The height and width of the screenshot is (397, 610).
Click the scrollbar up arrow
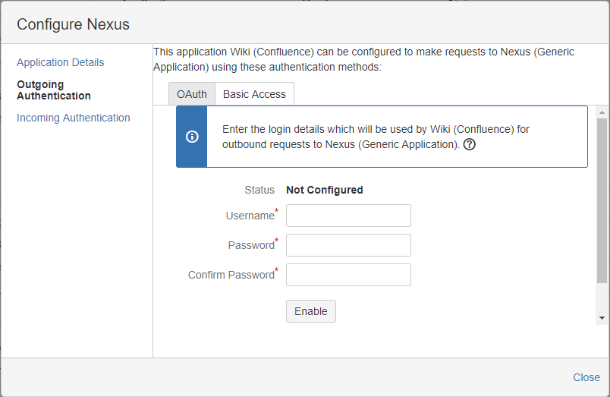[602, 112]
